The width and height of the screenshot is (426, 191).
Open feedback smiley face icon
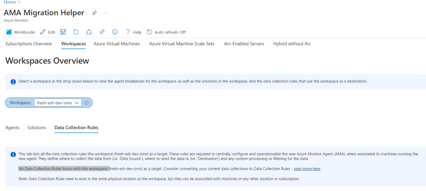pyautogui.click(x=115, y=32)
